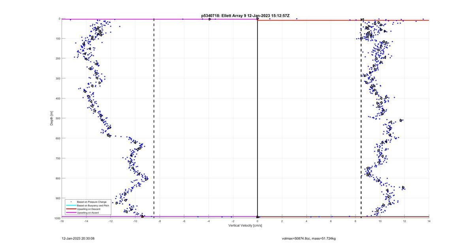Click the velocity axis tick label '-14'
The image size is (474, 245).
86,221
